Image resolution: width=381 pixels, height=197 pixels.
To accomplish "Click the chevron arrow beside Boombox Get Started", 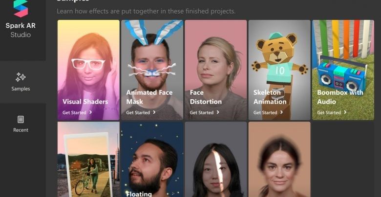I will click(x=345, y=112).
